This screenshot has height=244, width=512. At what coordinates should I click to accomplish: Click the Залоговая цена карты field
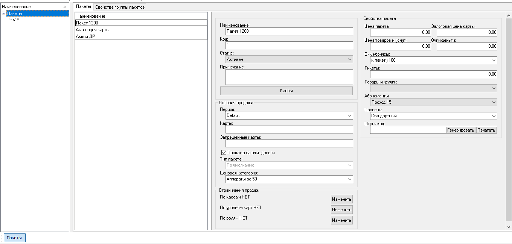point(467,32)
